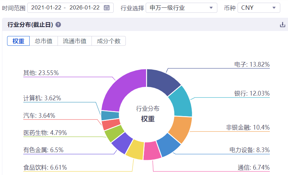Open the date range calendar icon
The image size is (288, 175).
tap(107, 8)
